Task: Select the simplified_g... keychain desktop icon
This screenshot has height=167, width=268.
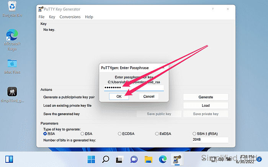Action: pos(12,95)
